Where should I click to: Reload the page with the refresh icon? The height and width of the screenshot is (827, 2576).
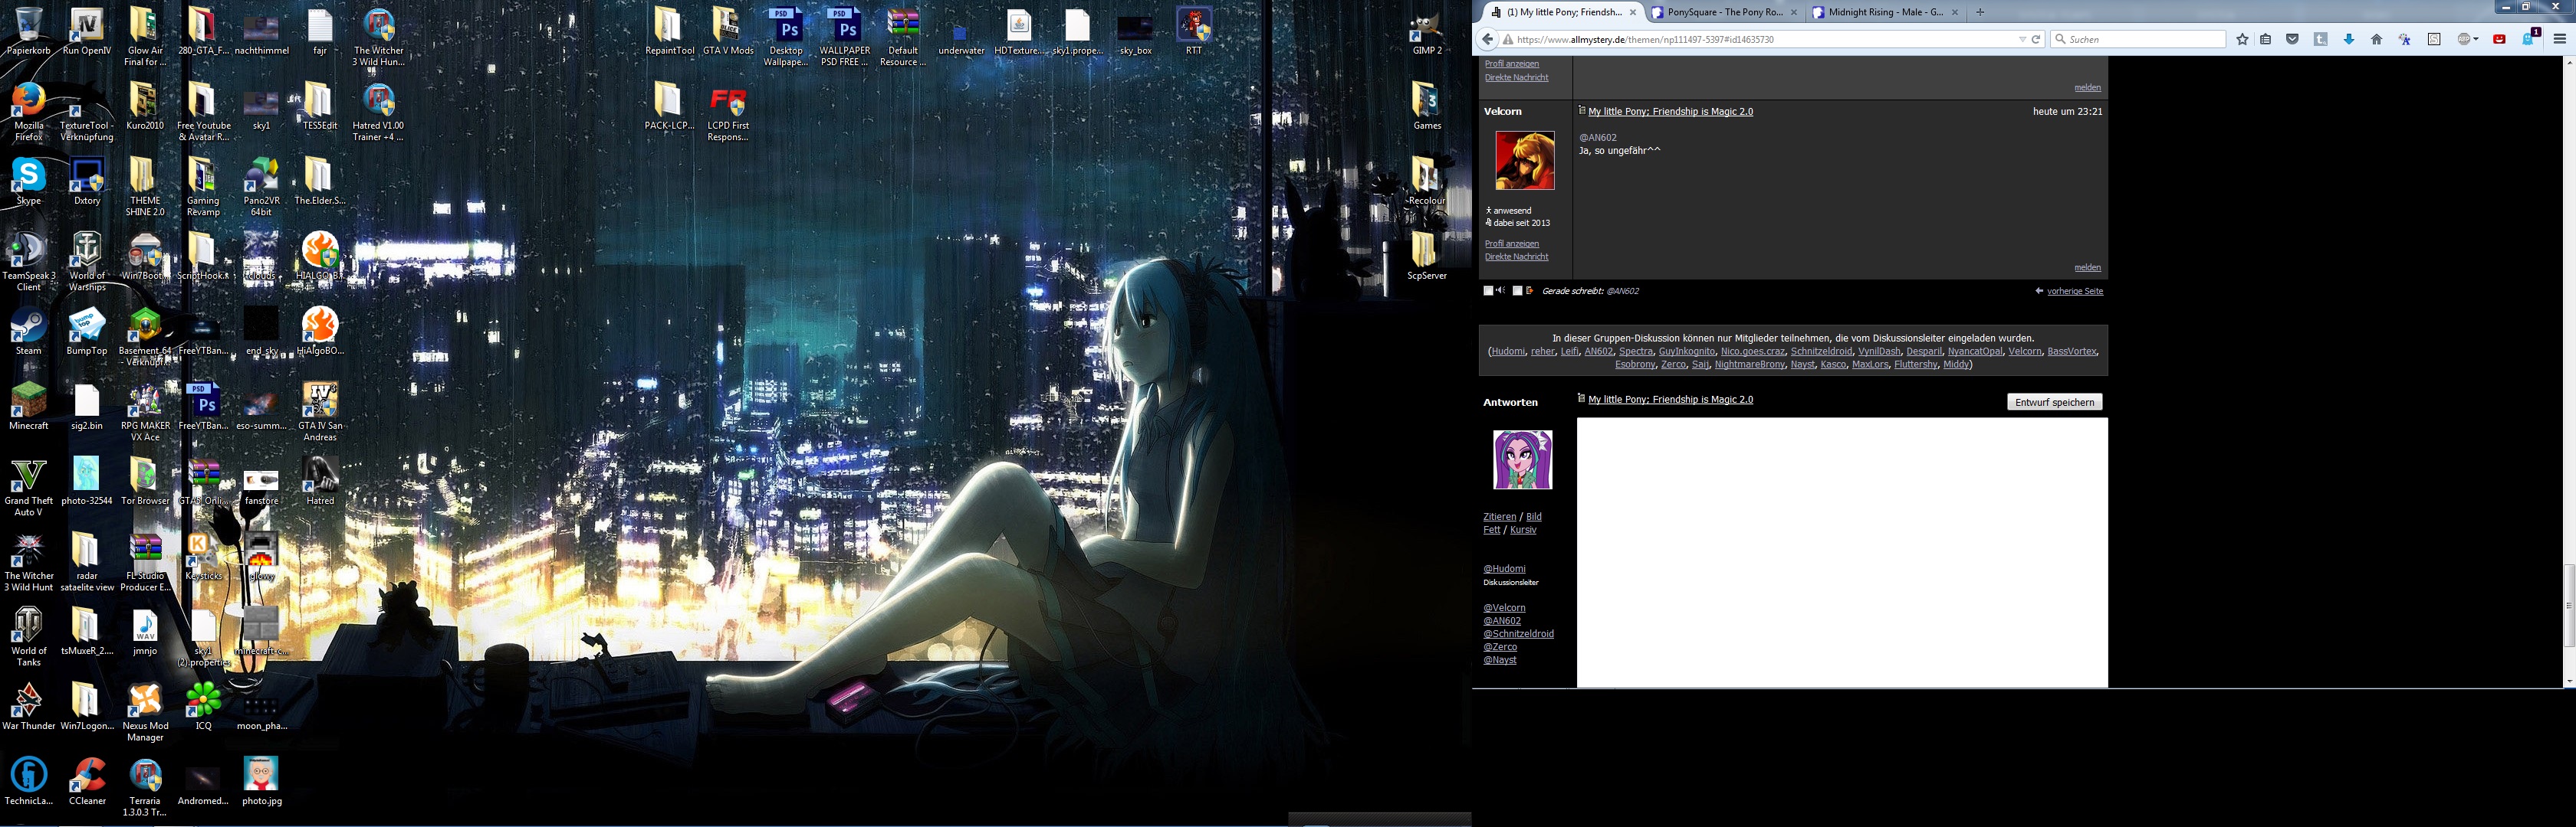(2035, 39)
